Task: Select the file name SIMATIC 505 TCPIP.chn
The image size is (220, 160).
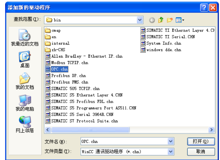Action: [76, 89]
